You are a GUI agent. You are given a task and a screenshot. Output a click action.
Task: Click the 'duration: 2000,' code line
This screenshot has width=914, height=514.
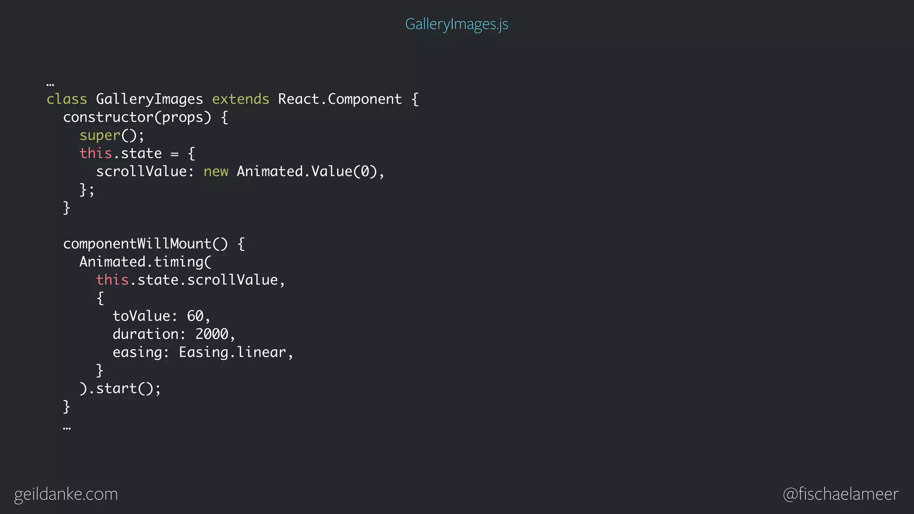pyautogui.click(x=174, y=334)
